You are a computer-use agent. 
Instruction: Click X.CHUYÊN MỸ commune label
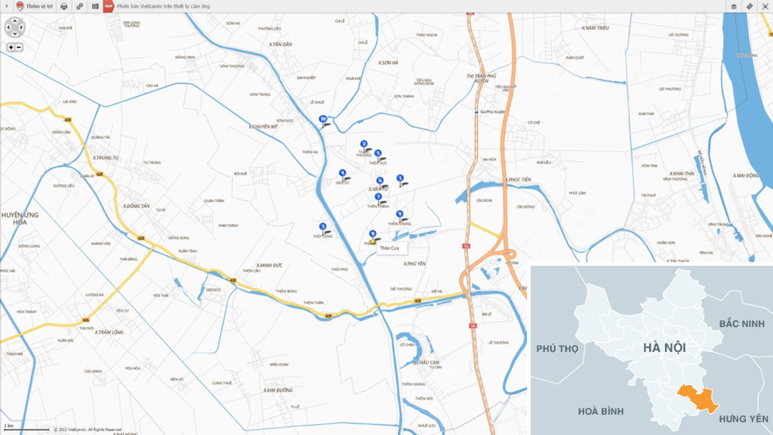click(x=263, y=127)
